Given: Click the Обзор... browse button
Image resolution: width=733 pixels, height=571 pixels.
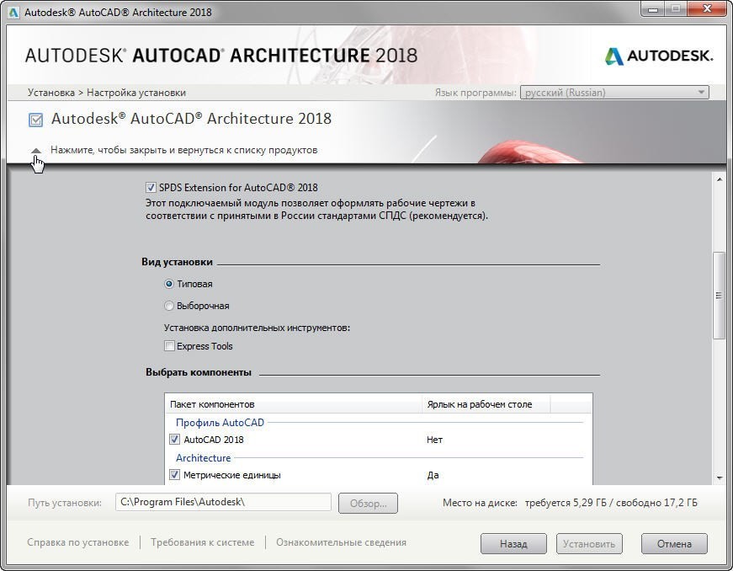Looking at the screenshot, I should click(368, 503).
